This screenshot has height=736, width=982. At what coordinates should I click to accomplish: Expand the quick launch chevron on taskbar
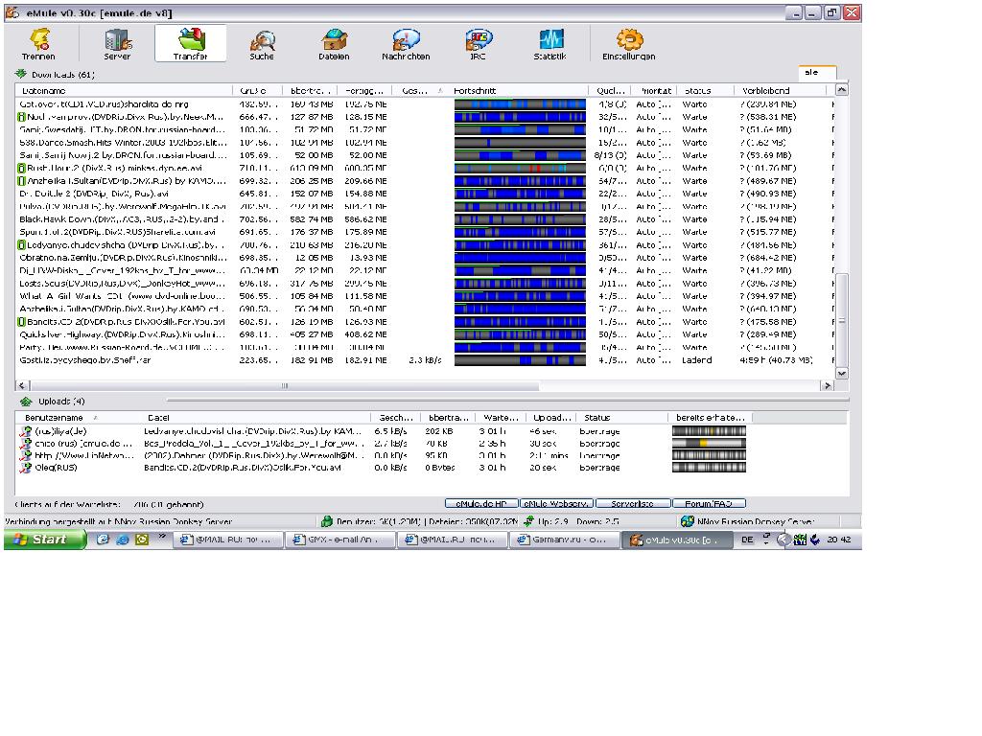[161, 537]
